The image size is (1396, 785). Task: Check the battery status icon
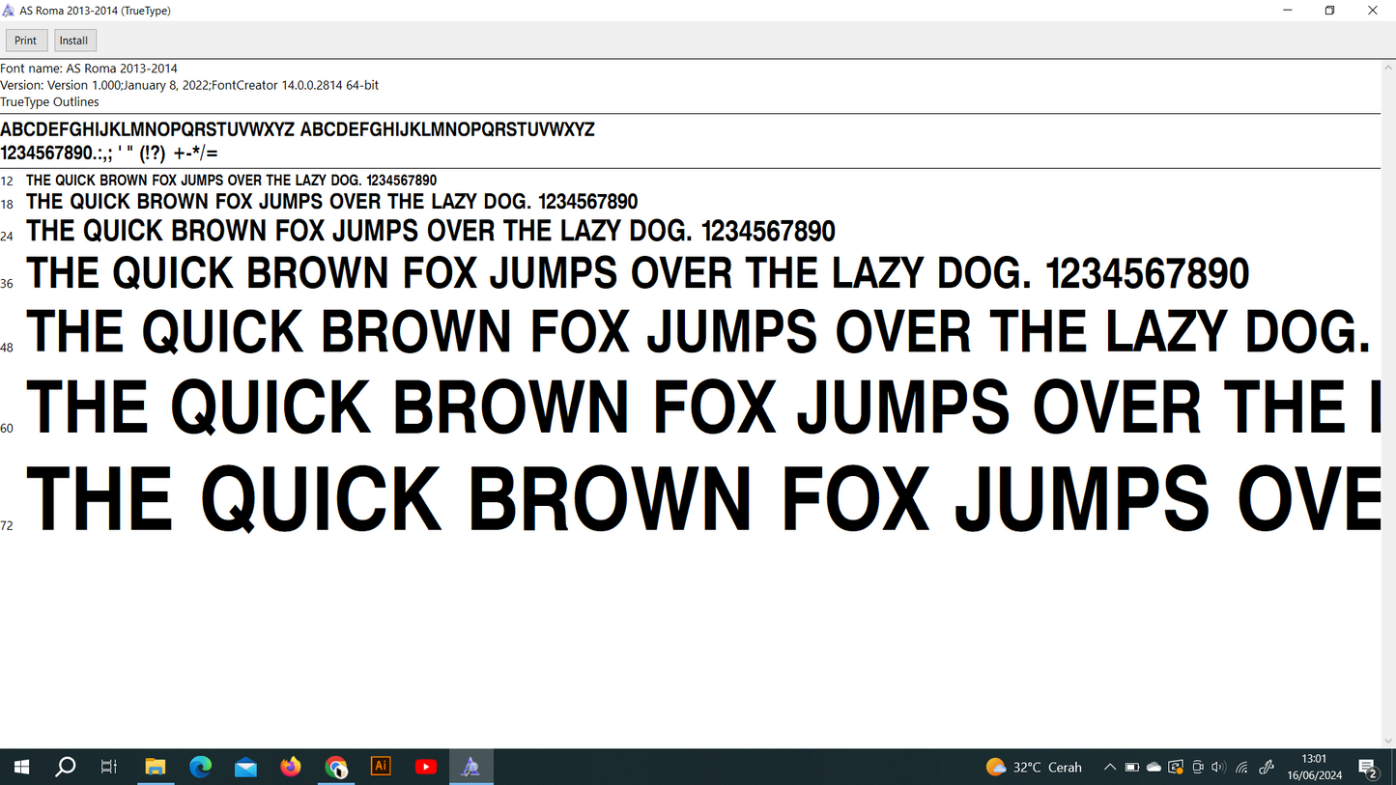1132,767
